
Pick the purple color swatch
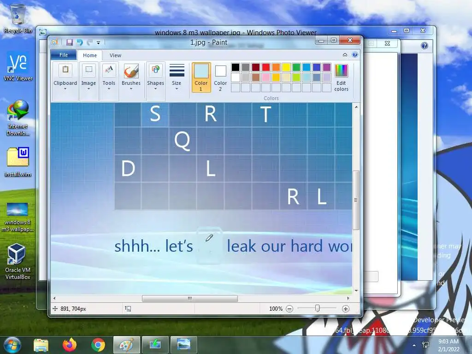coord(327,67)
